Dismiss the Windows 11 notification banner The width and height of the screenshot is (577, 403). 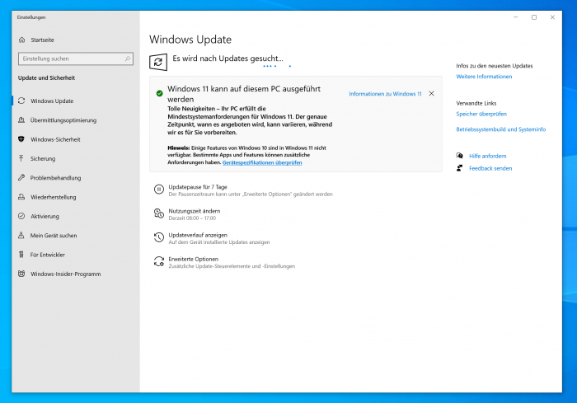pyautogui.click(x=431, y=93)
